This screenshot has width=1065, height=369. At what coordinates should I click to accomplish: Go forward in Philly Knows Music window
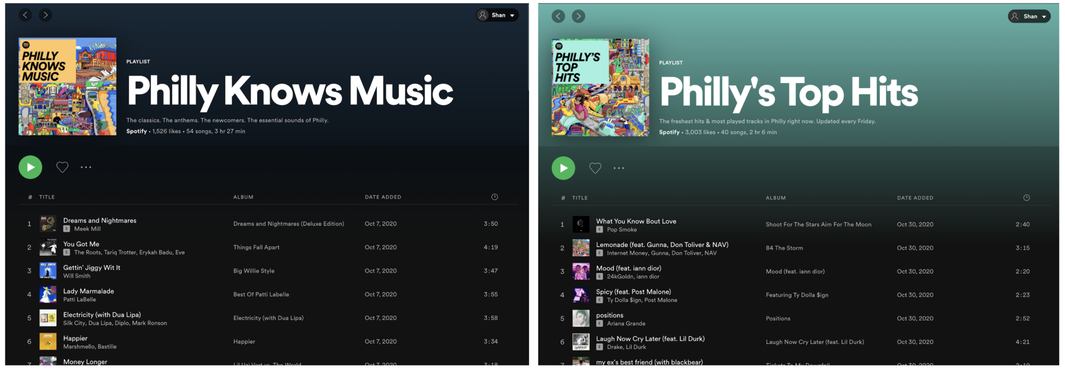click(46, 15)
